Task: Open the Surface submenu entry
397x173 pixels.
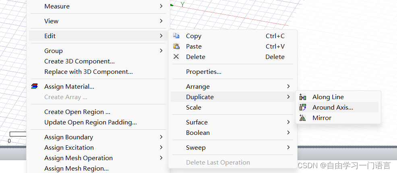Action: click(233, 122)
